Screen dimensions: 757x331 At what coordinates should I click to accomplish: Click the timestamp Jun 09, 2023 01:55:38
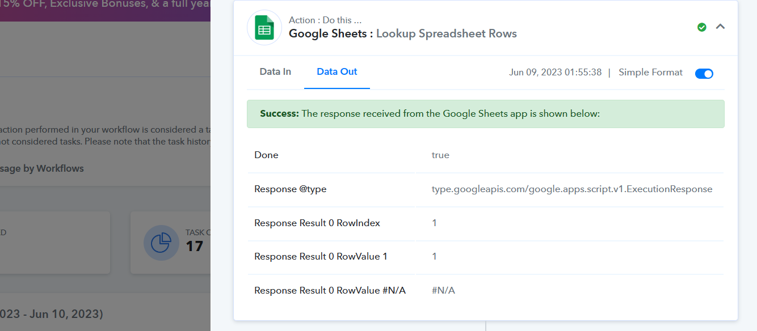pyautogui.click(x=556, y=73)
